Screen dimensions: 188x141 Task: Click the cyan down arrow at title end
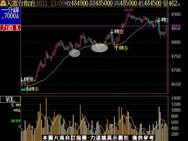[179, 5]
